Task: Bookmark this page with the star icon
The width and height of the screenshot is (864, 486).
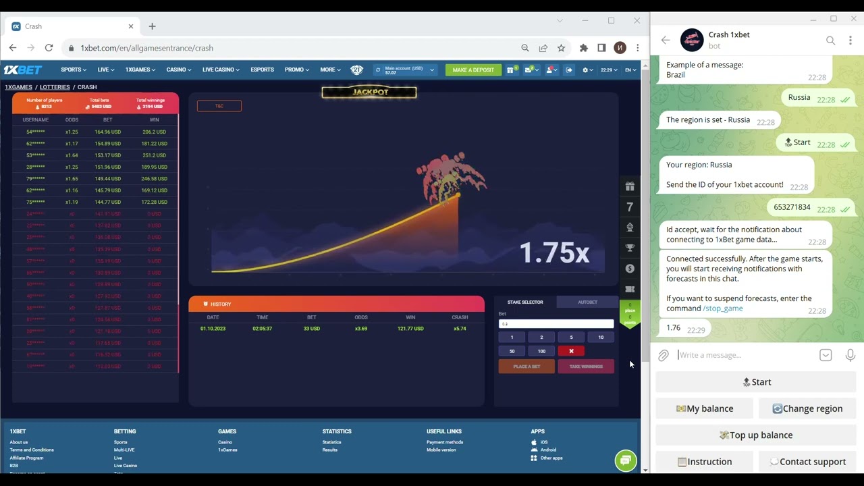Action: (x=561, y=48)
